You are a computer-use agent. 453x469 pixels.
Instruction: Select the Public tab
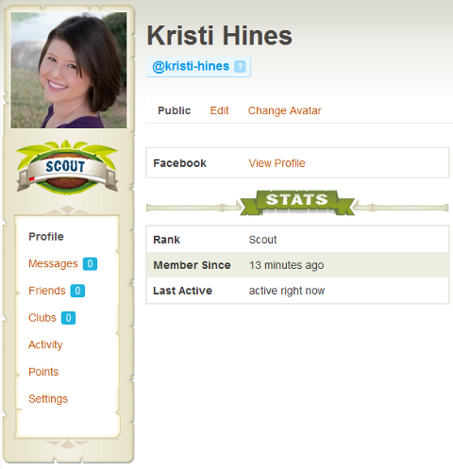point(175,110)
